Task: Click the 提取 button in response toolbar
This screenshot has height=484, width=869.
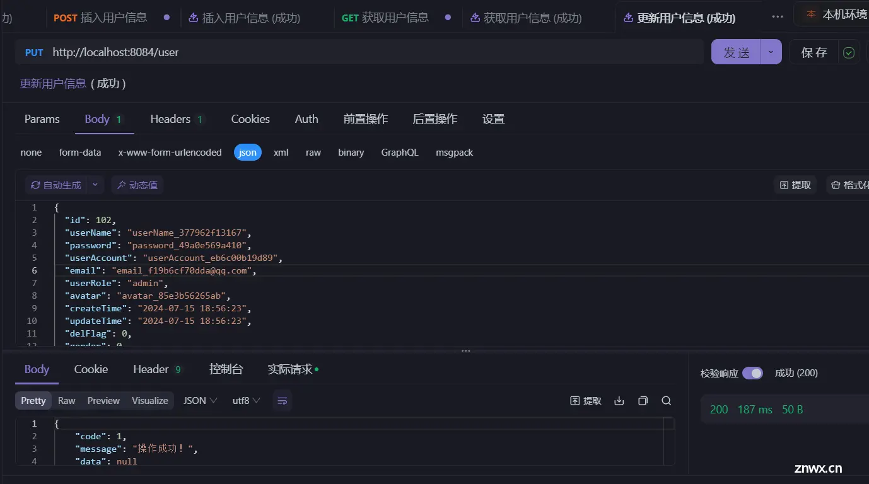Action: point(586,401)
